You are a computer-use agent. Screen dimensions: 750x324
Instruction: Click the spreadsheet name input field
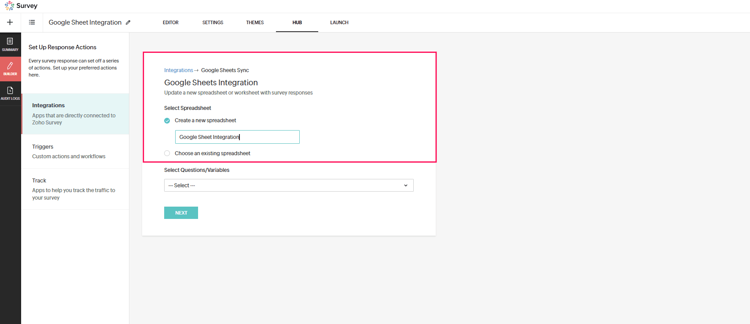pos(237,137)
